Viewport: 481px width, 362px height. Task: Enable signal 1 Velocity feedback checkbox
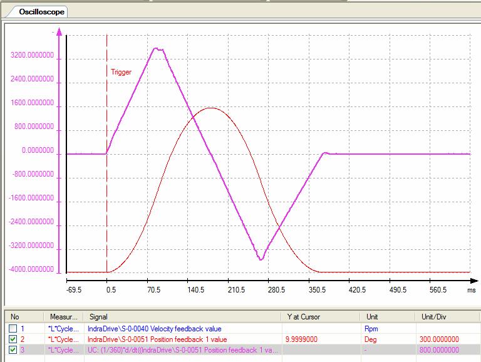point(13,329)
